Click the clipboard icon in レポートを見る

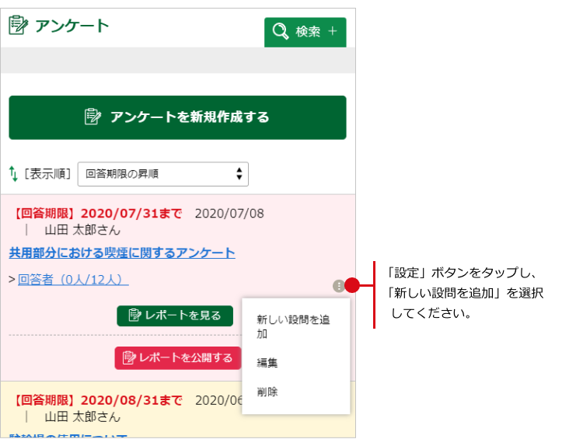[x=134, y=315]
